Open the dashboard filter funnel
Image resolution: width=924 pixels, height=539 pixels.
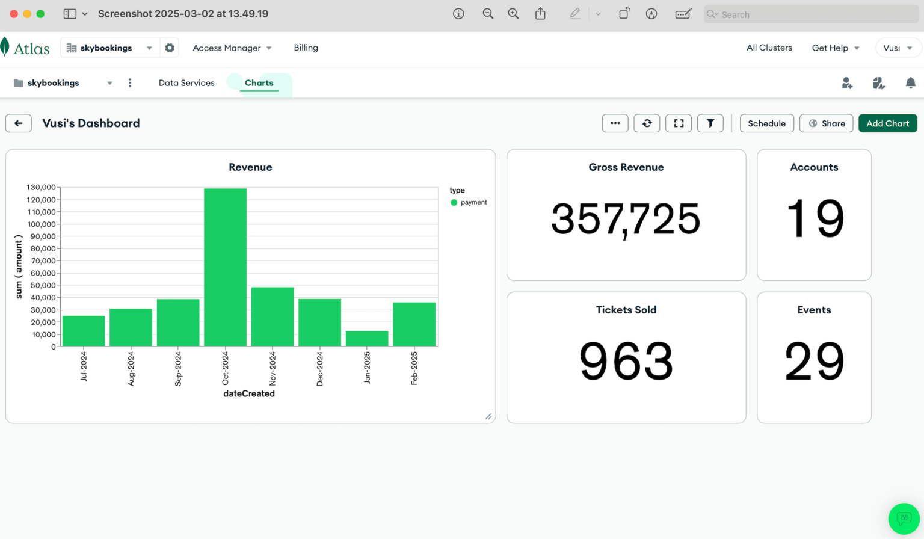click(710, 123)
